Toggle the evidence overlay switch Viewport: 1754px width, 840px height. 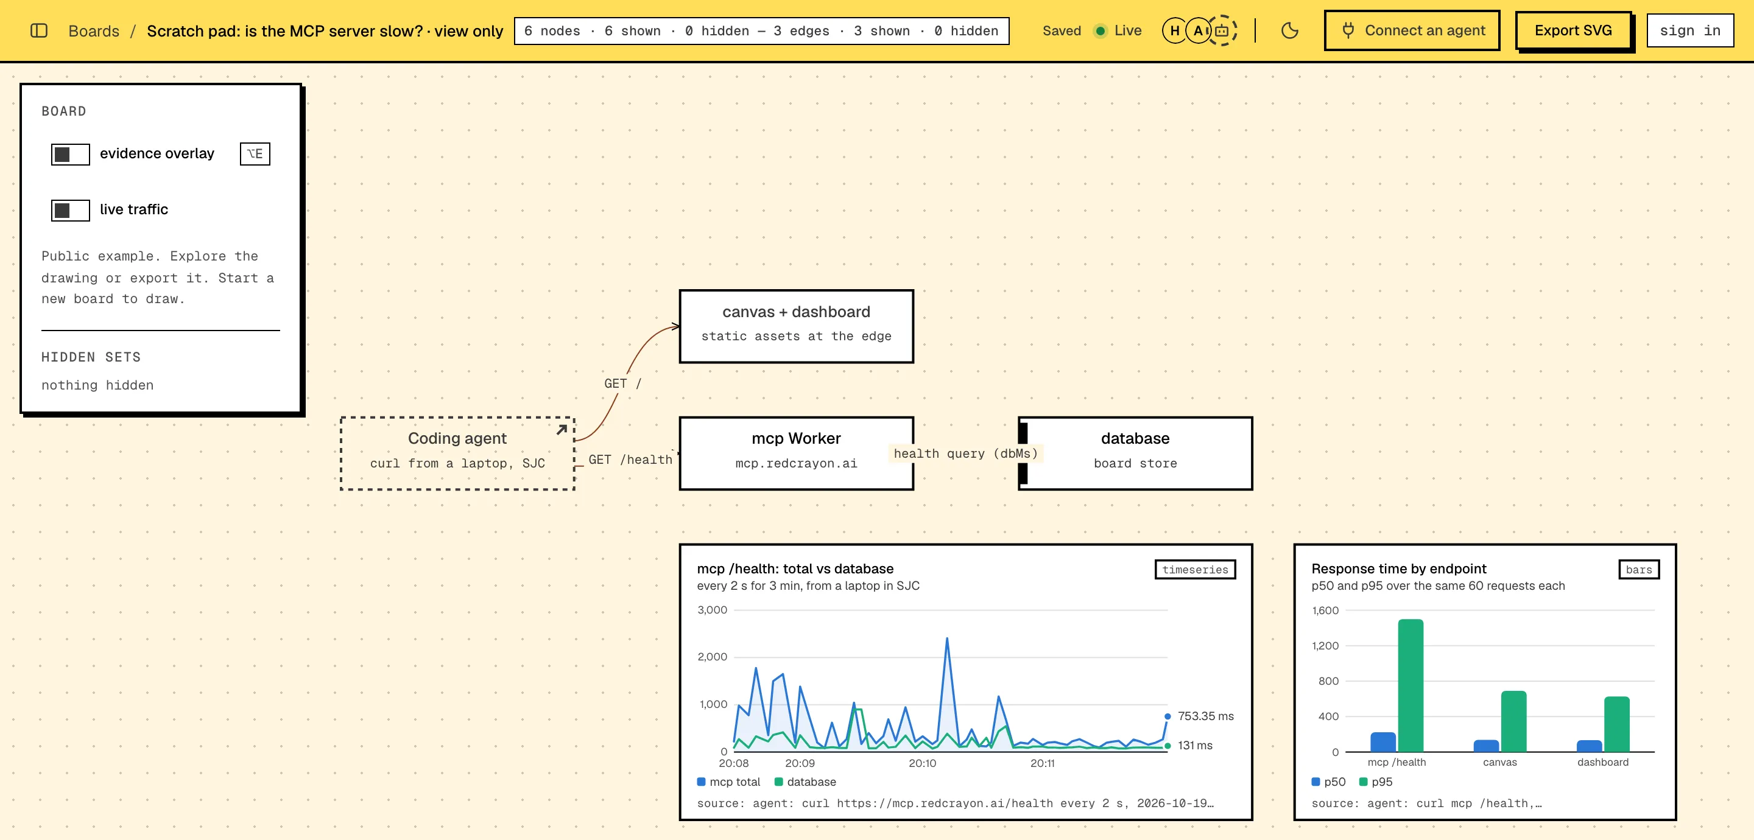tap(70, 155)
